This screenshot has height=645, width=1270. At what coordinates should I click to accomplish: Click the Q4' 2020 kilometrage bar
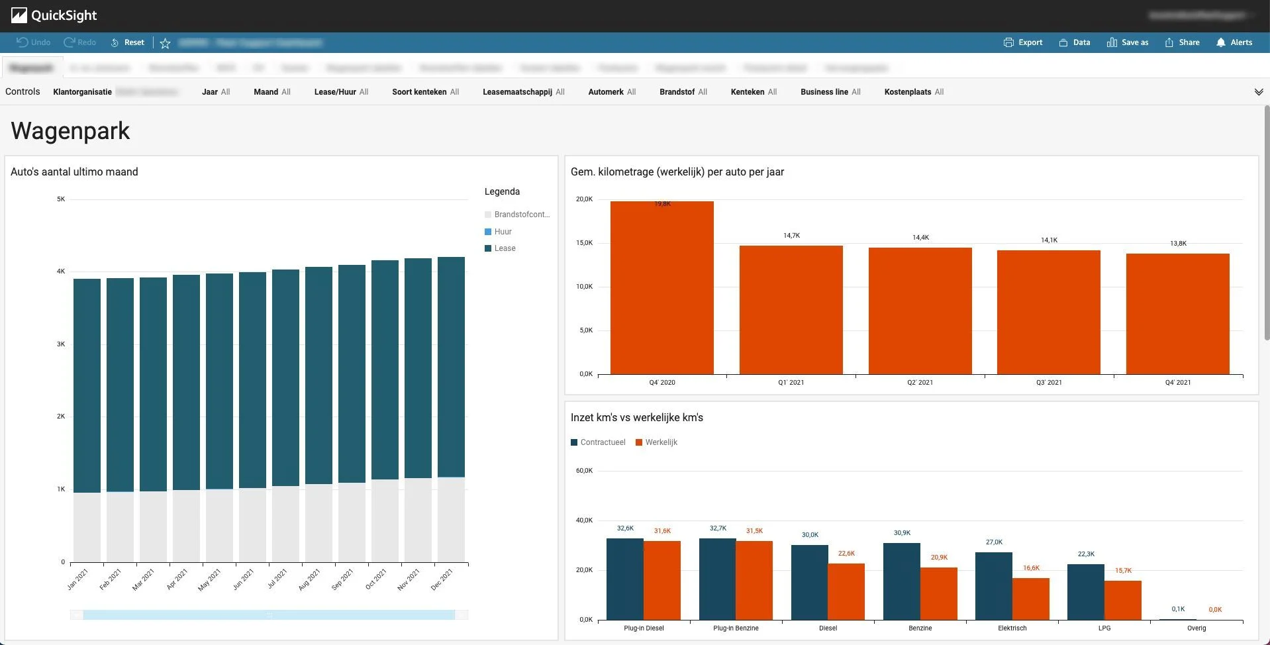(662, 288)
